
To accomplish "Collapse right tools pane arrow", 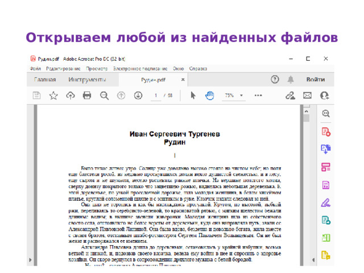I will point(313,260).
